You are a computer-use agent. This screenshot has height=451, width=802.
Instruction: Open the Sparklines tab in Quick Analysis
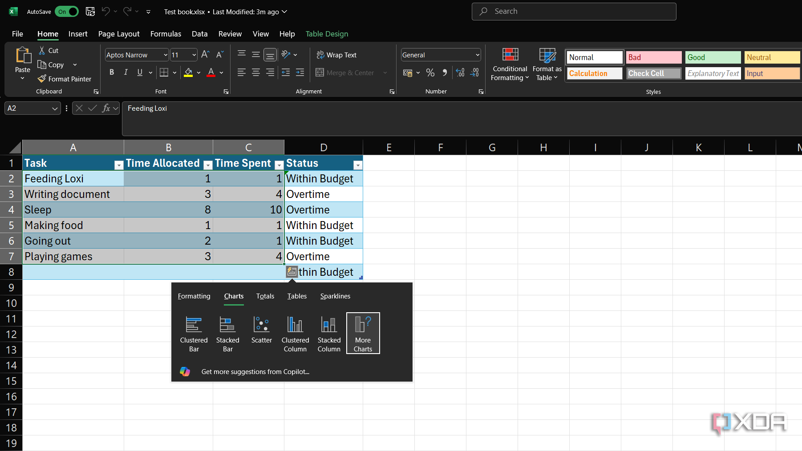pyautogui.click(x=335, y=296)
